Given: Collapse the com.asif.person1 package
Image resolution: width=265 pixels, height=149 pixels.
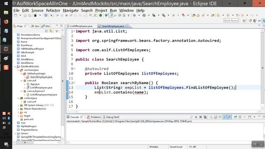Looking at the screenshot, I should tap(22, 91).
